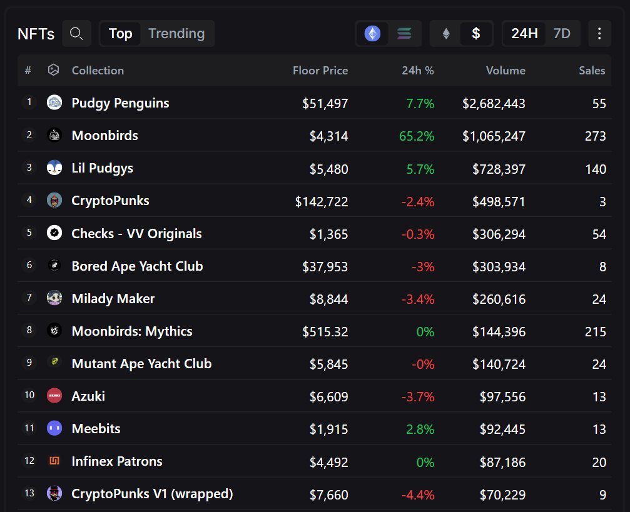
Task: Click the Moonbirds avatar icon
Action: click(54, 135)
